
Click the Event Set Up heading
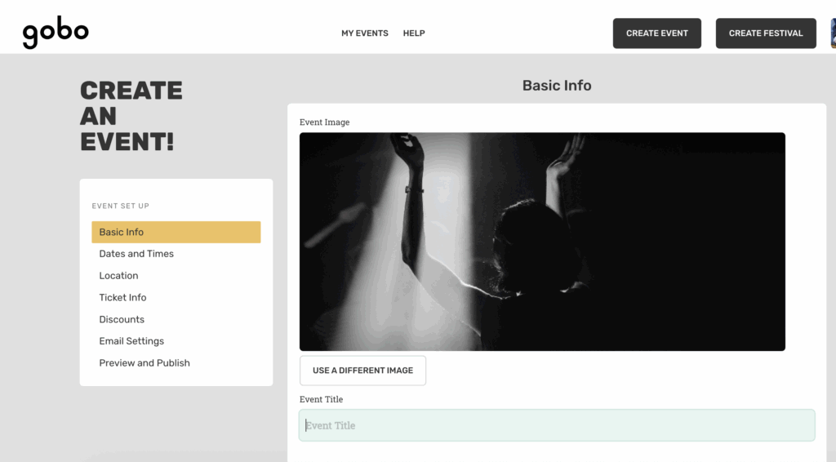point(121,206)
